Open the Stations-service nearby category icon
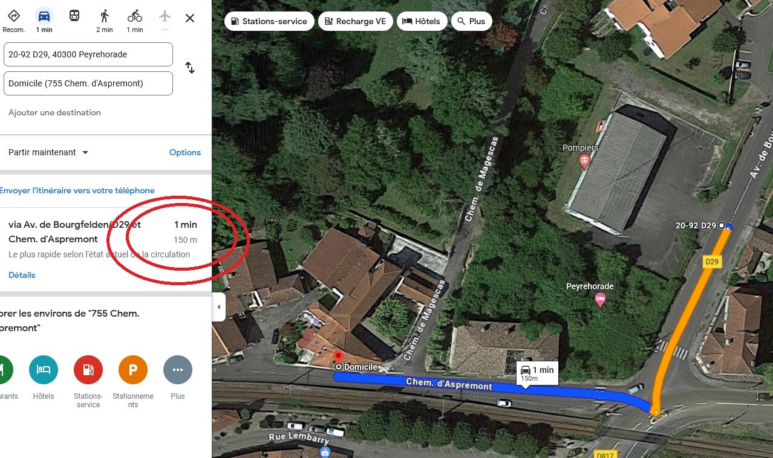 coord(88,370)
